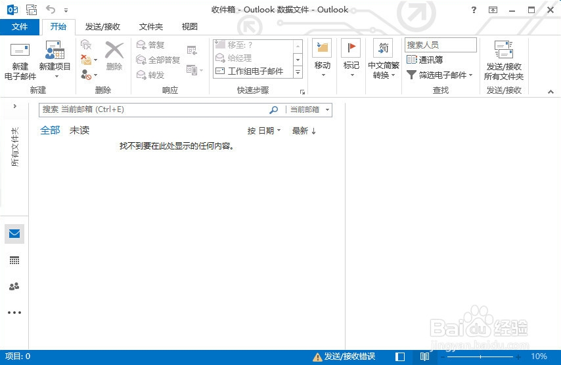This screenshot has height=365, width=561.
Task: Click 发送/接收所有文件夹 button
Action: 503,60
